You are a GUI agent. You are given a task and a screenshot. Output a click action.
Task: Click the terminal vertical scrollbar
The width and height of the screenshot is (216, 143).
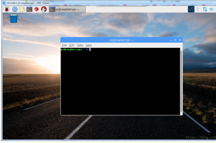181,81
